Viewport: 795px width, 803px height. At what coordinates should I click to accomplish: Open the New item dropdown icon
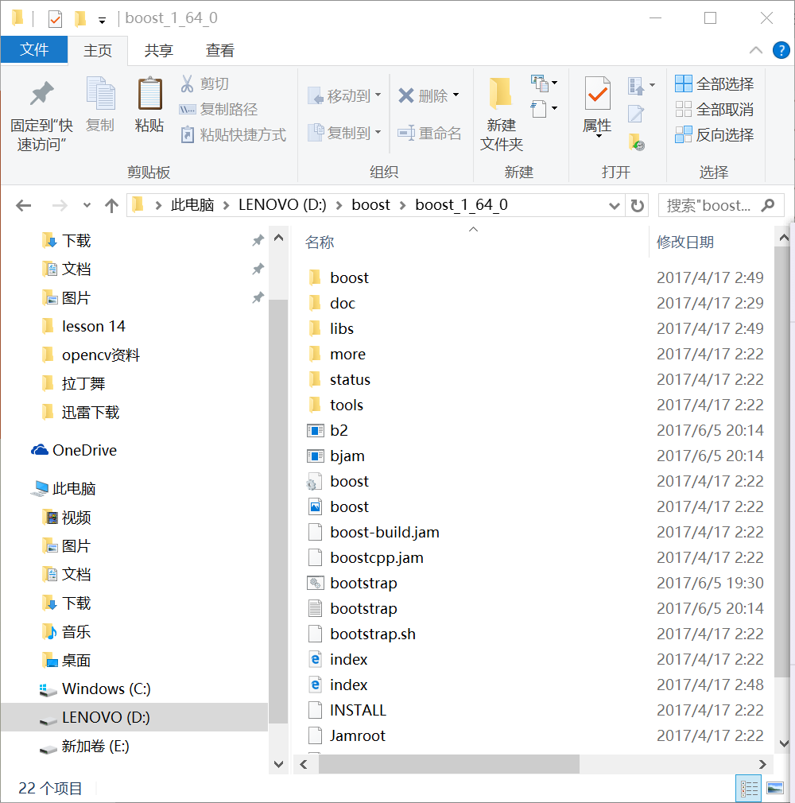click(x=544, y=83)
